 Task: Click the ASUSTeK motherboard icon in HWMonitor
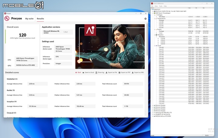(154, 11)
